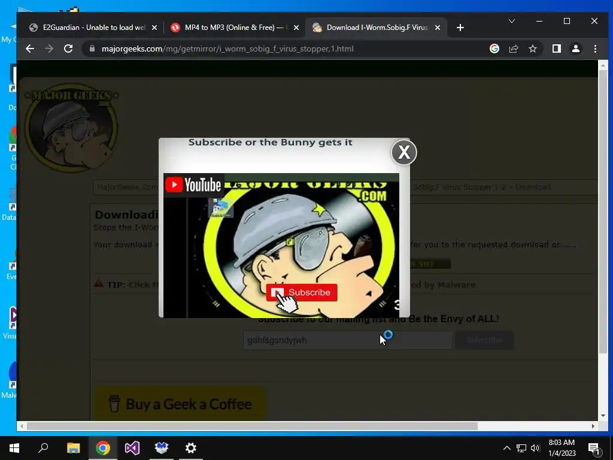Click the Chrome taskbar icon
The width and height of the screenshot is (613, 460).
(103, 448)
